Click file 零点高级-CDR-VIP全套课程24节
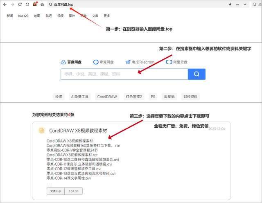 coord(72,150)
